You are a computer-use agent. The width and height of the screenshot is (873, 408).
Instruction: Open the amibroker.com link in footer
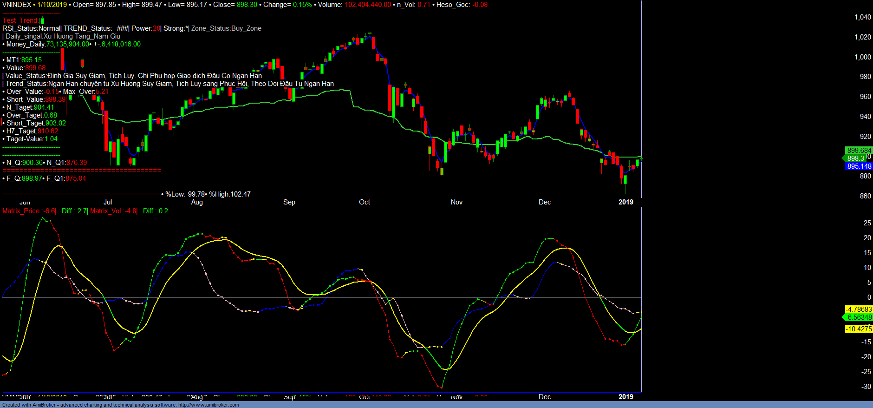(208, 405)
